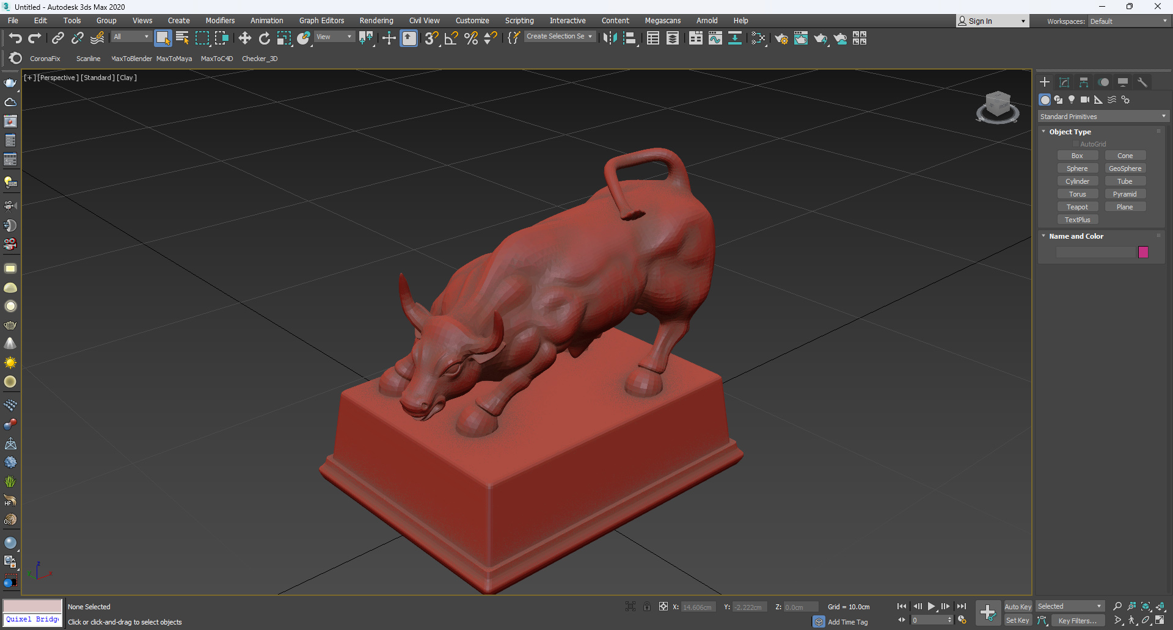Activate the Select Object tool
The image size is (1173, 630).
click(163, 38)
